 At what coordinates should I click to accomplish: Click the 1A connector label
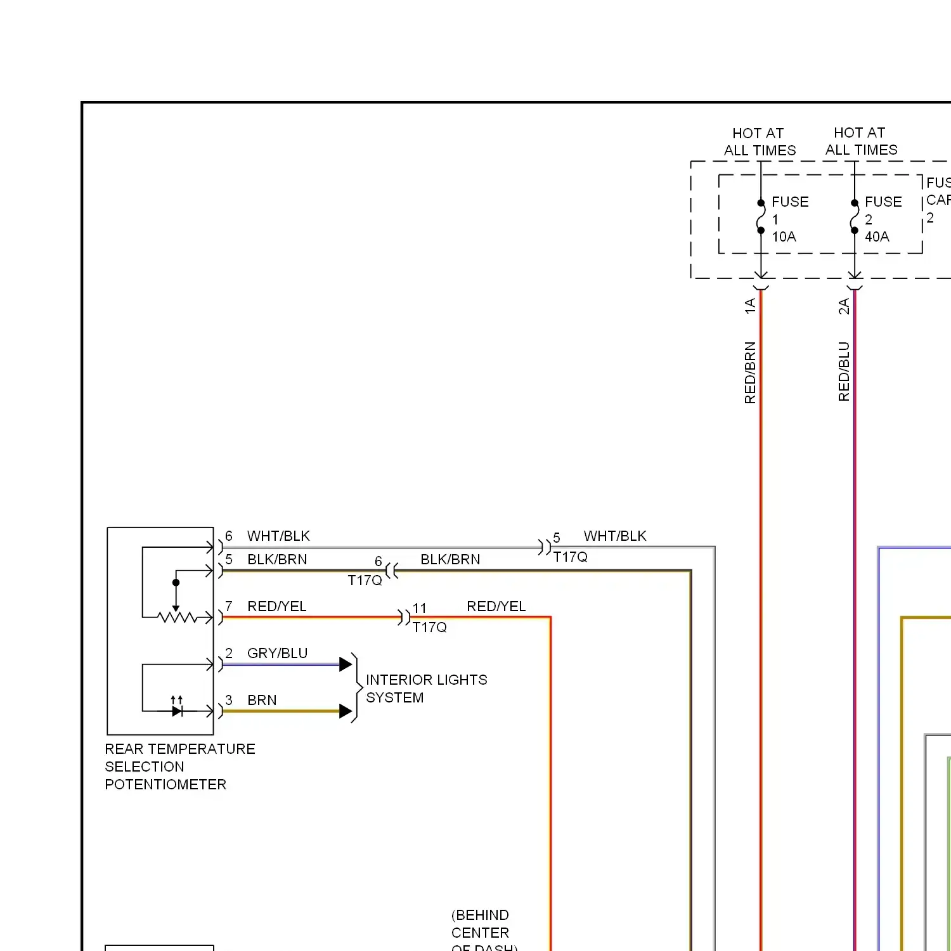point(750,306)
